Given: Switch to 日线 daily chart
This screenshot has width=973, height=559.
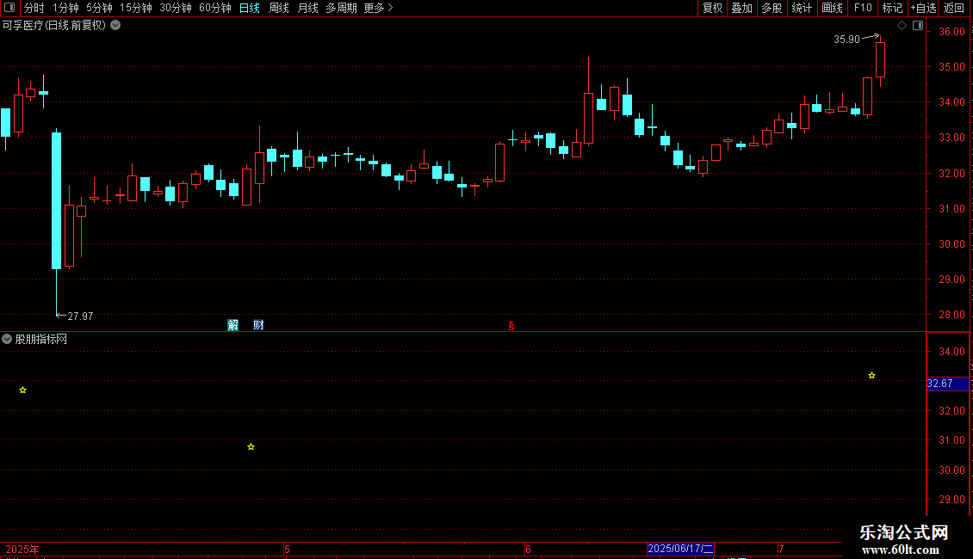Looking at the screenshot, I should pyautogui.click(x=250, y=8).
